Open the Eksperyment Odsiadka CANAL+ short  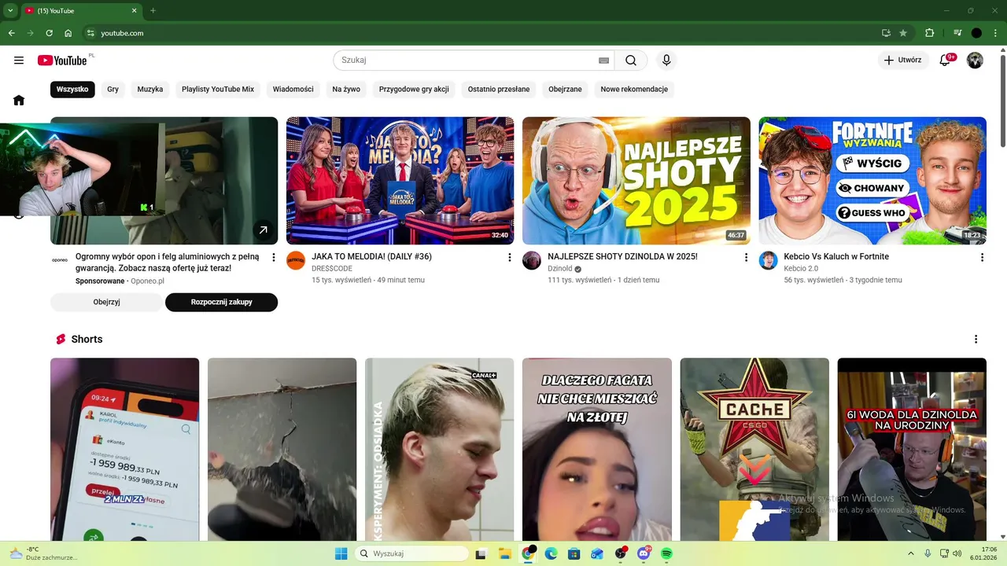coord(440,450)
